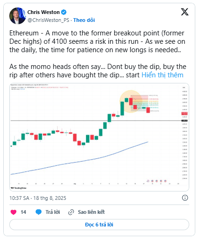Open the X logo link
The height and width of the screenshot is (239, 199).
coord(185,12)
